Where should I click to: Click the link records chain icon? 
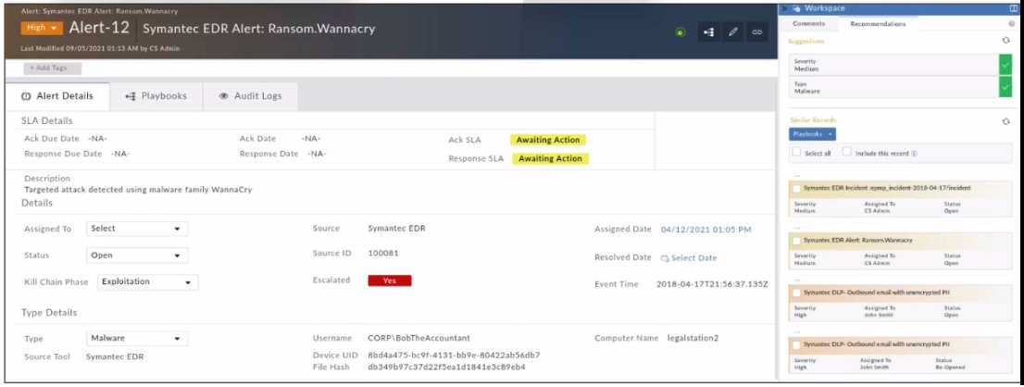coord(756,32)
